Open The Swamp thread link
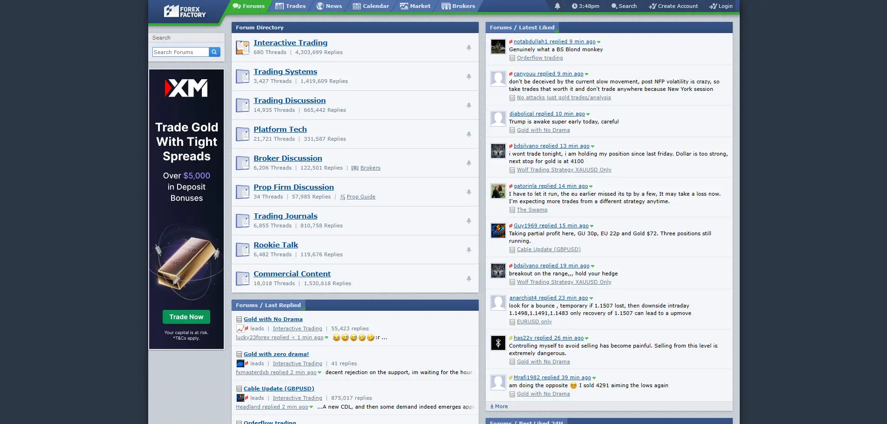Screen dimensions: 887x424 532,210
